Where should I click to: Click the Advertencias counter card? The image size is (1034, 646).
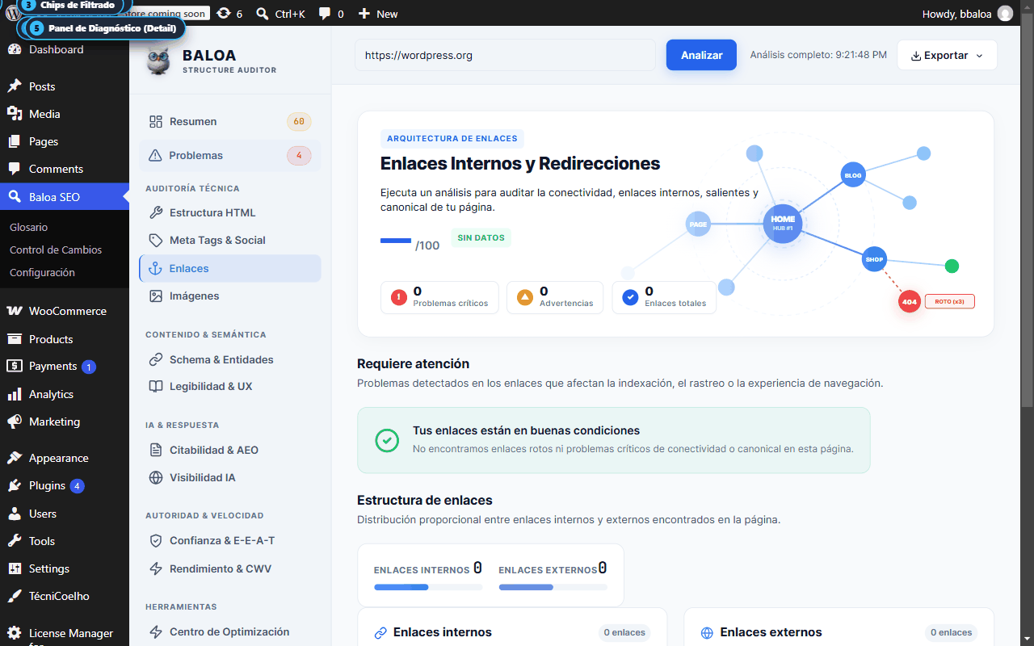[x=555, y=297]
